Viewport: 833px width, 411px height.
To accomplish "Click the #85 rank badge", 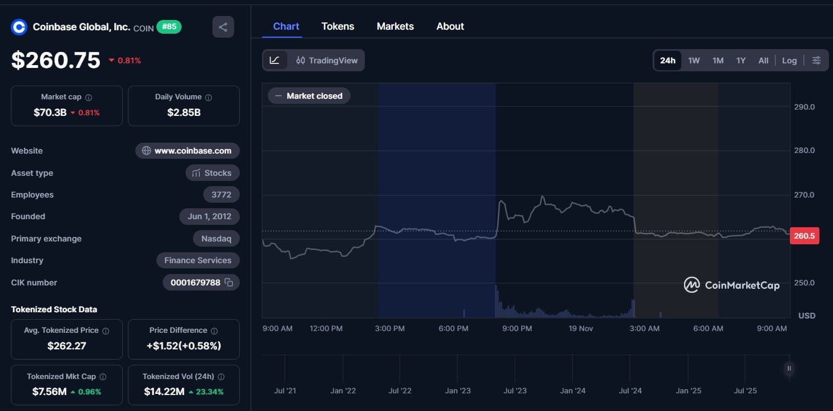I will (168, 26).
